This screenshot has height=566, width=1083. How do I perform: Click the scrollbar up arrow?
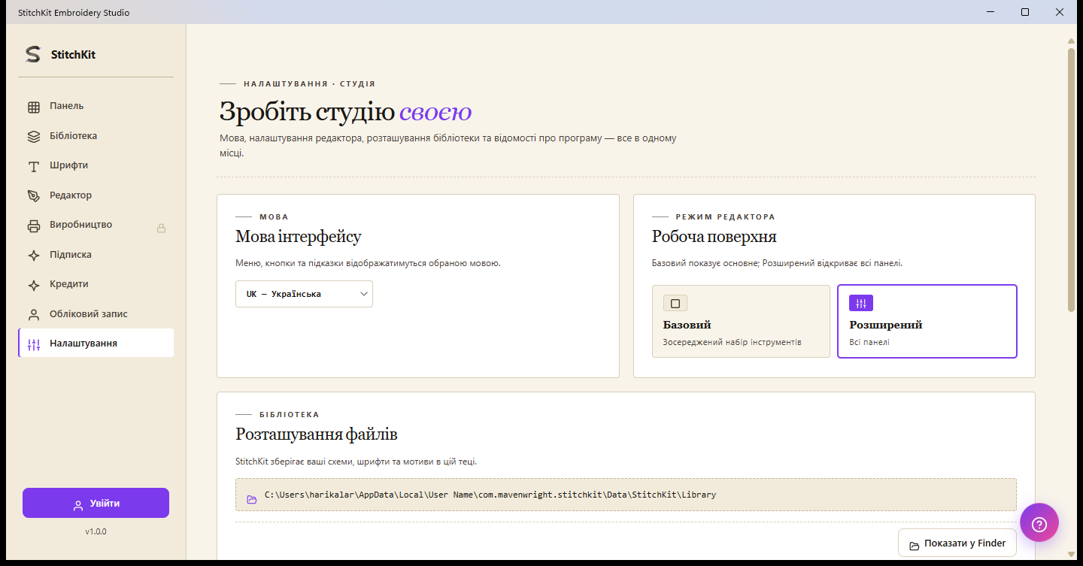point(1072,41)
